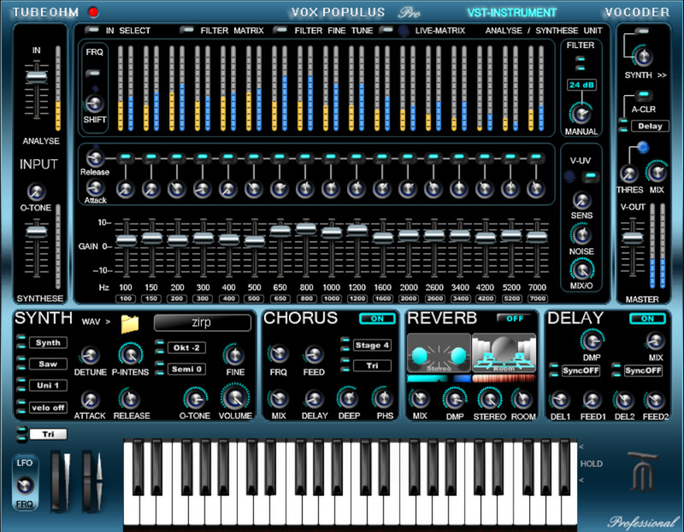Click the reverb Stereo display image
This screenshot has height=532, width=684.
(439, 353)
